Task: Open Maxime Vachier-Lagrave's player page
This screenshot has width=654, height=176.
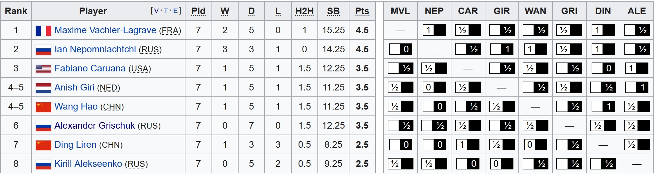Action: pos(105,30)
